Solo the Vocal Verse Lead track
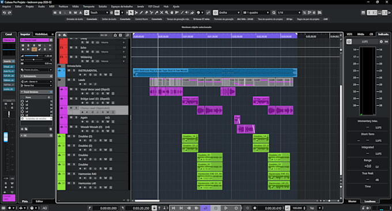Image resolution: width=392 pixels, height=211 pixels. click(76, 89)
